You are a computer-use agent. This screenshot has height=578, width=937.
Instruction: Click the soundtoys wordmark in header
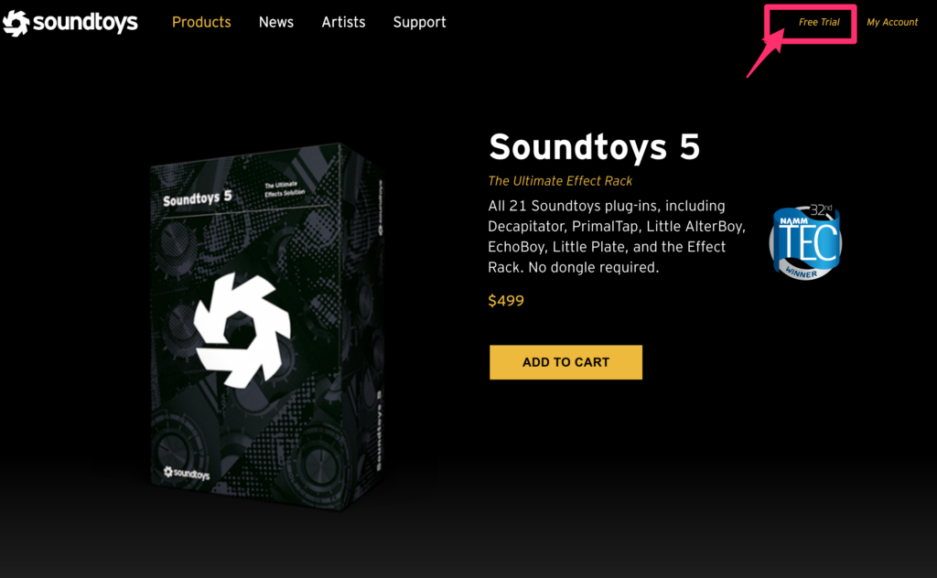85,22
